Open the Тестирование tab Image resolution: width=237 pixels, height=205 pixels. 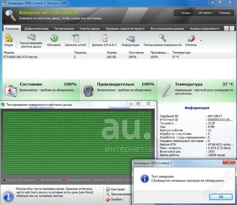(x=64, y=29)
